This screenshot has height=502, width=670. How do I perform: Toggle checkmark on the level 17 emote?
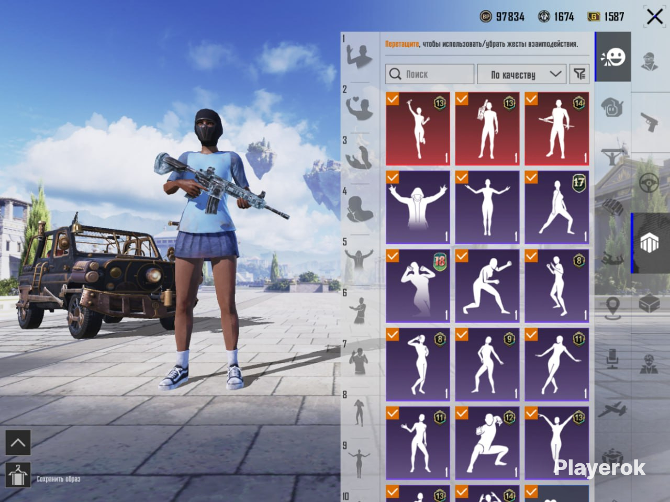point(531,177)
